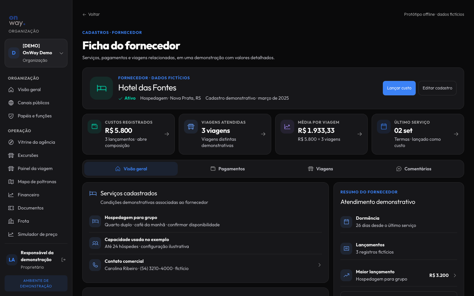Open Papéis e funções in the sidebar
The height and width of the screenshot is (296, 474).
[36, 116]
